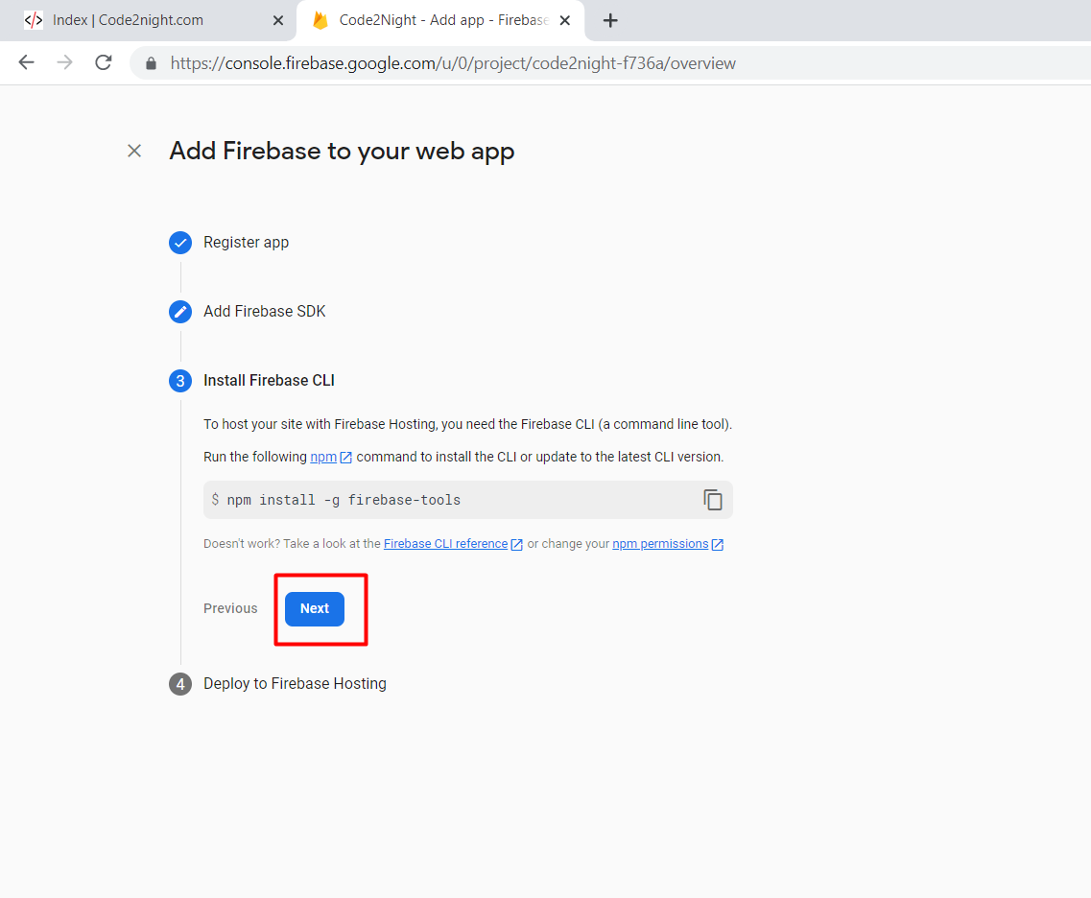Viewport: 1091px width, 898px height.
Task: Click the lock icon in address bar
Action: click(151, 63)
